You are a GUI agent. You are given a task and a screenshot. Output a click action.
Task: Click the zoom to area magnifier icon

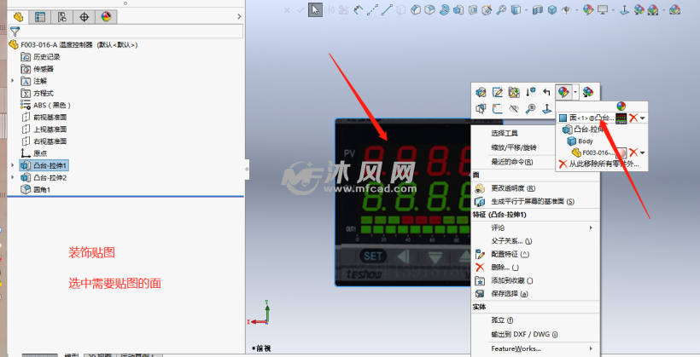[x=501, y=9]
